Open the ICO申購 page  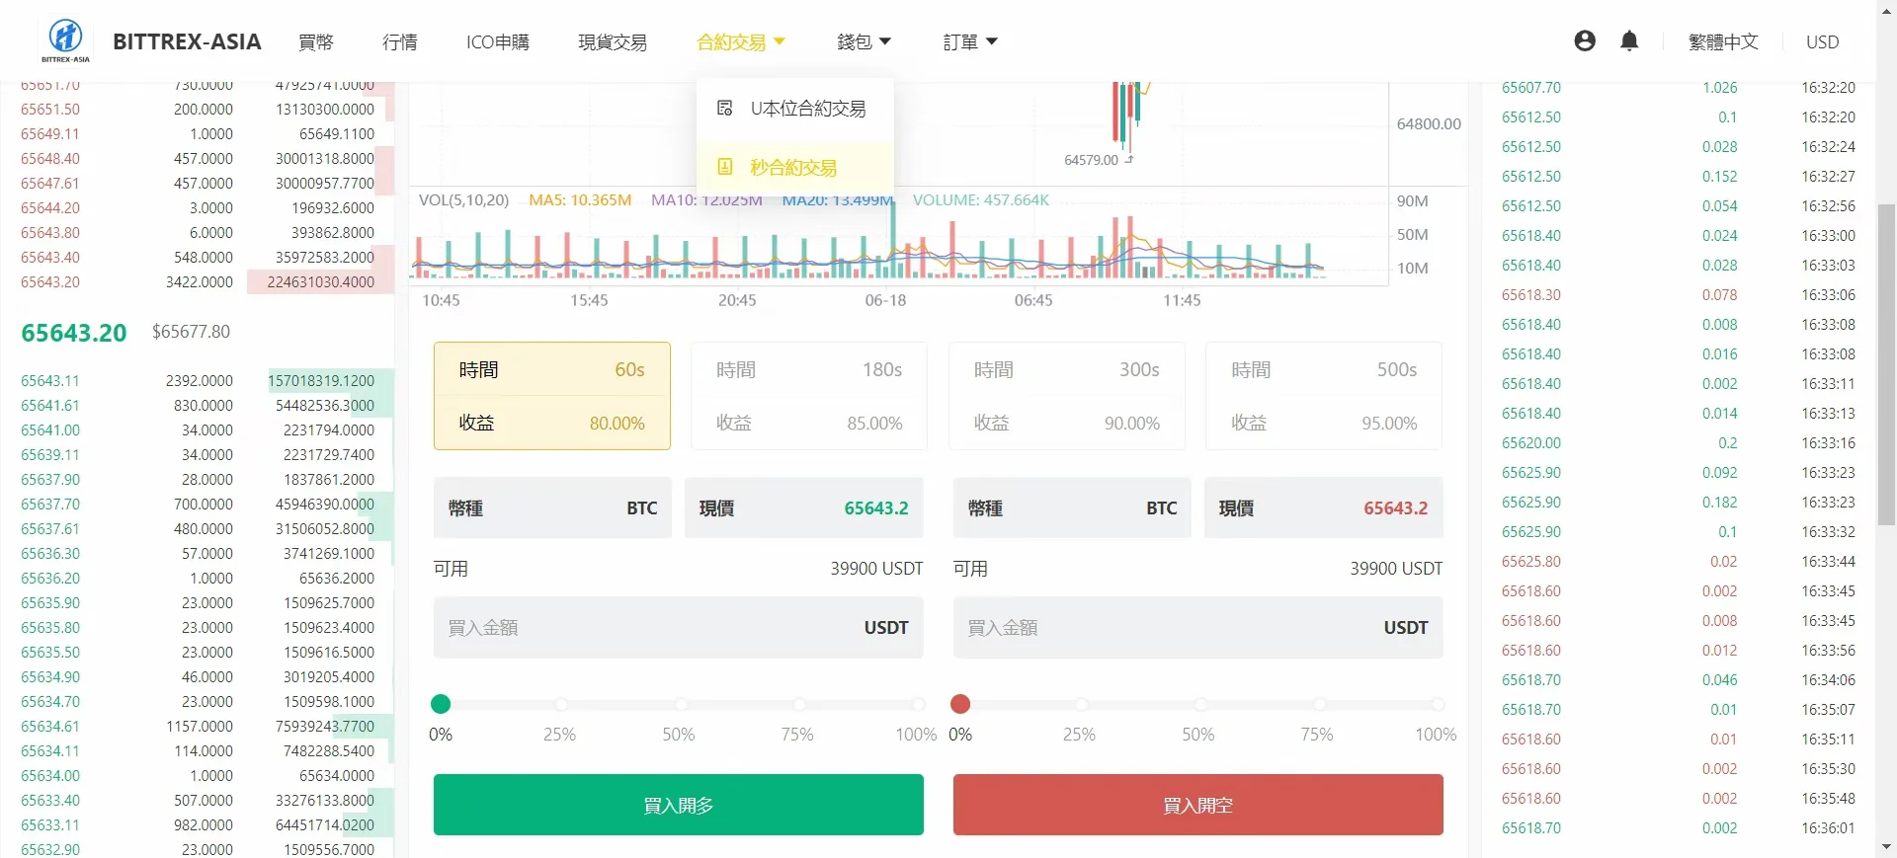point(498,41)
